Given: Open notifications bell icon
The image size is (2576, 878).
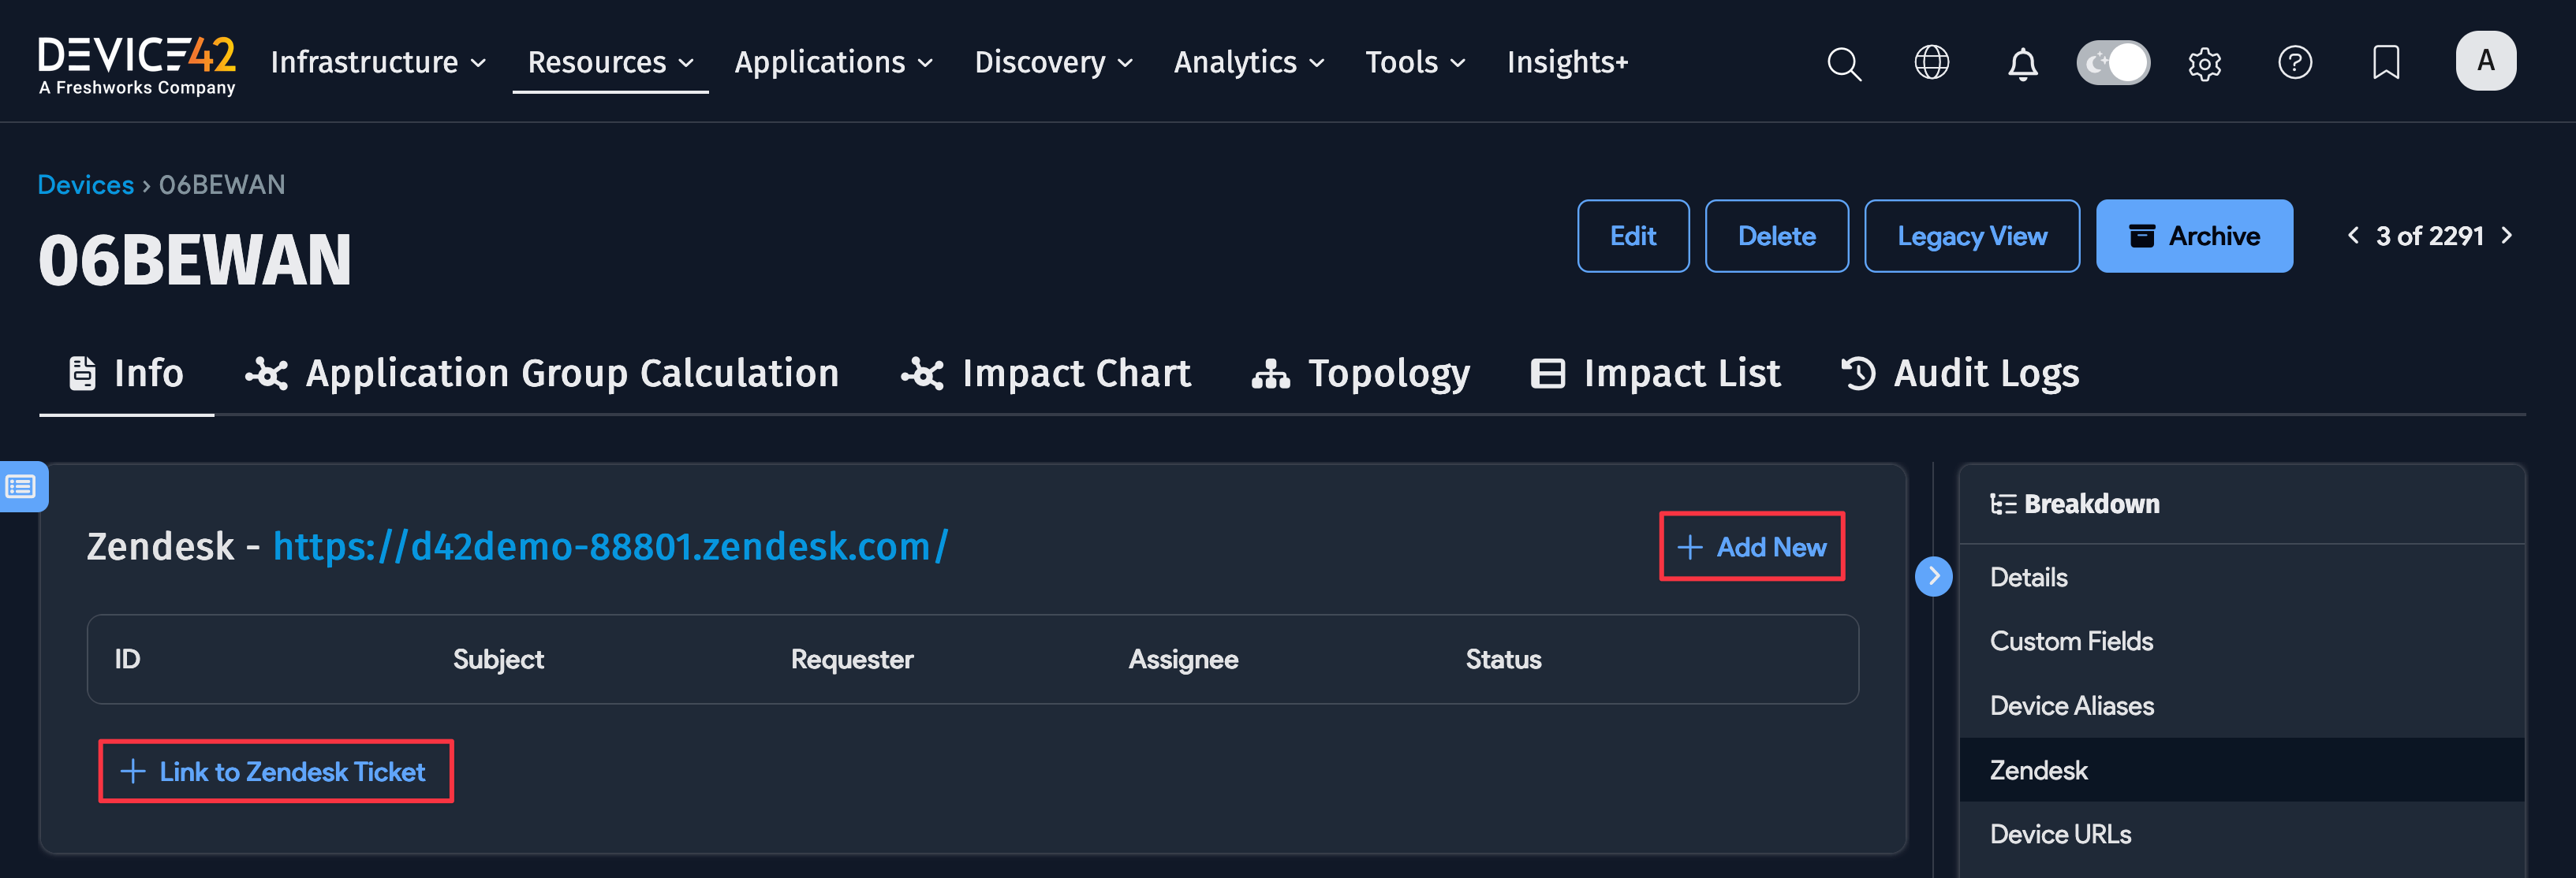Looking at the screenshot, I should 2022,63.
